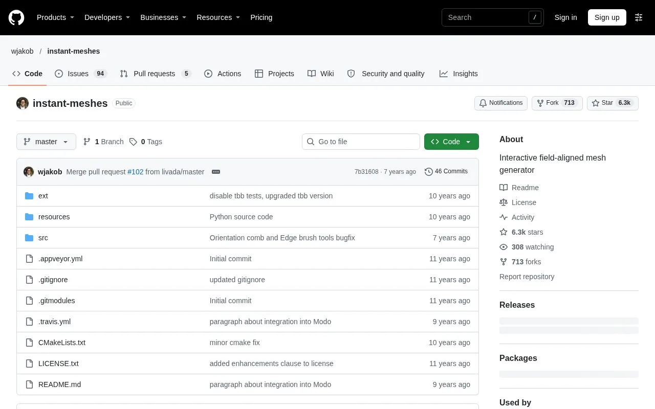Select the README.md file icon
The width and height of the screenshot is (655, 409).
click(29, 384)
